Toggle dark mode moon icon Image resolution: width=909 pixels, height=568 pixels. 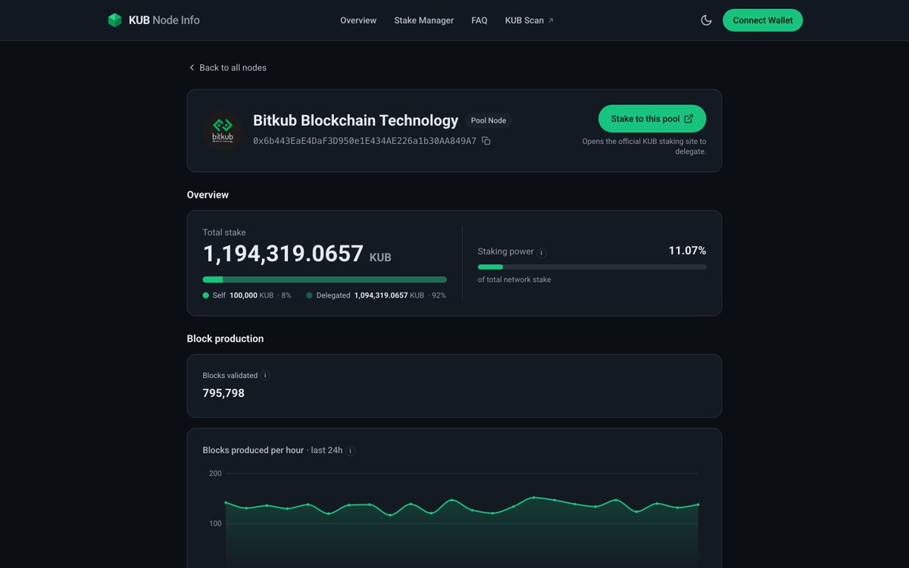click(x=706, y=20)
